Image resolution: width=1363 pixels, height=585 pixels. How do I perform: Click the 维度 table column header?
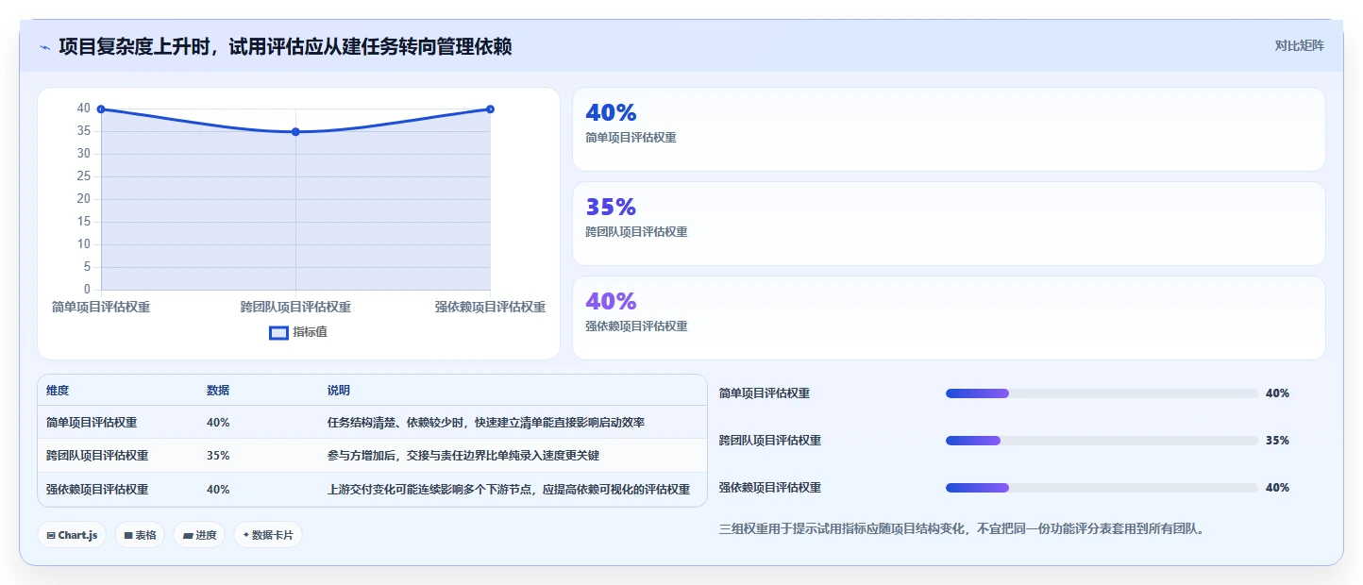pyautogui.click(x=58, y=391)
